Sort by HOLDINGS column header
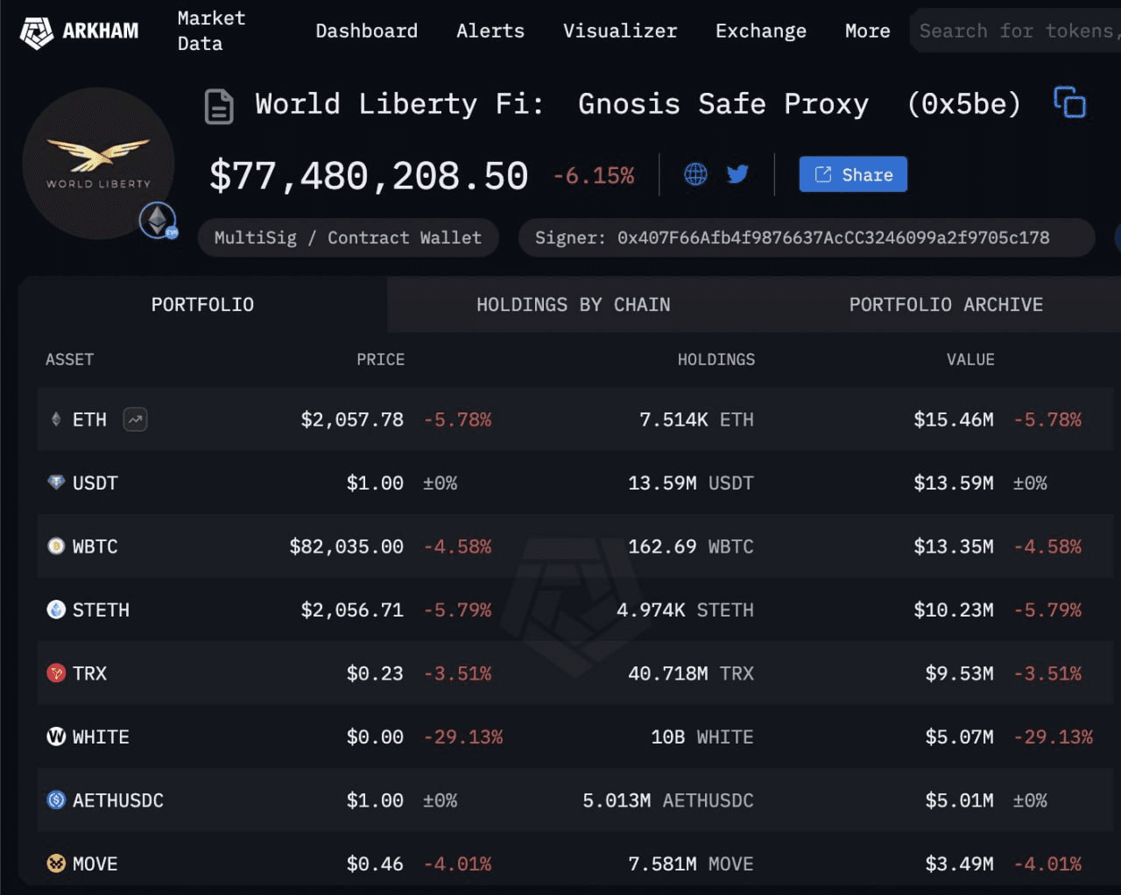Viewport: 1121px width, 895px height. (716, 360)
